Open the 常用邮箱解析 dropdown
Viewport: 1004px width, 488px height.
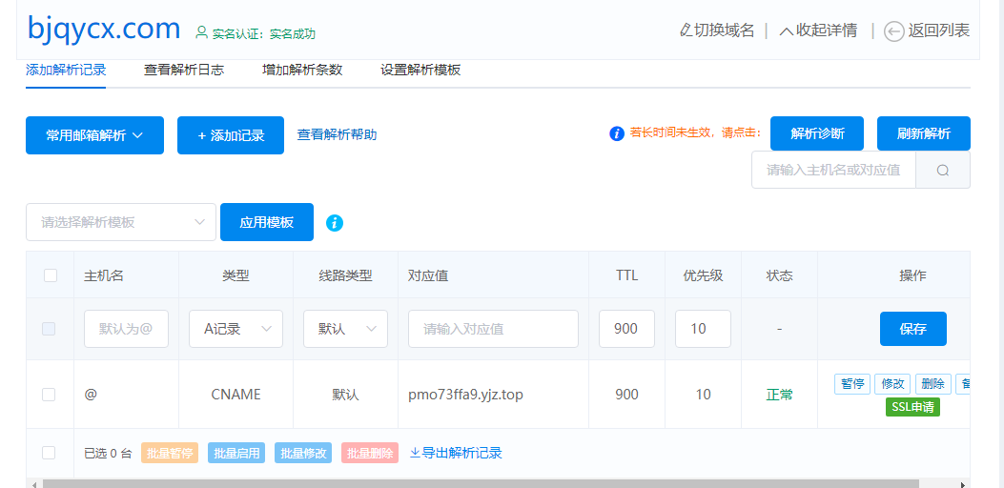tap(94, 135)
